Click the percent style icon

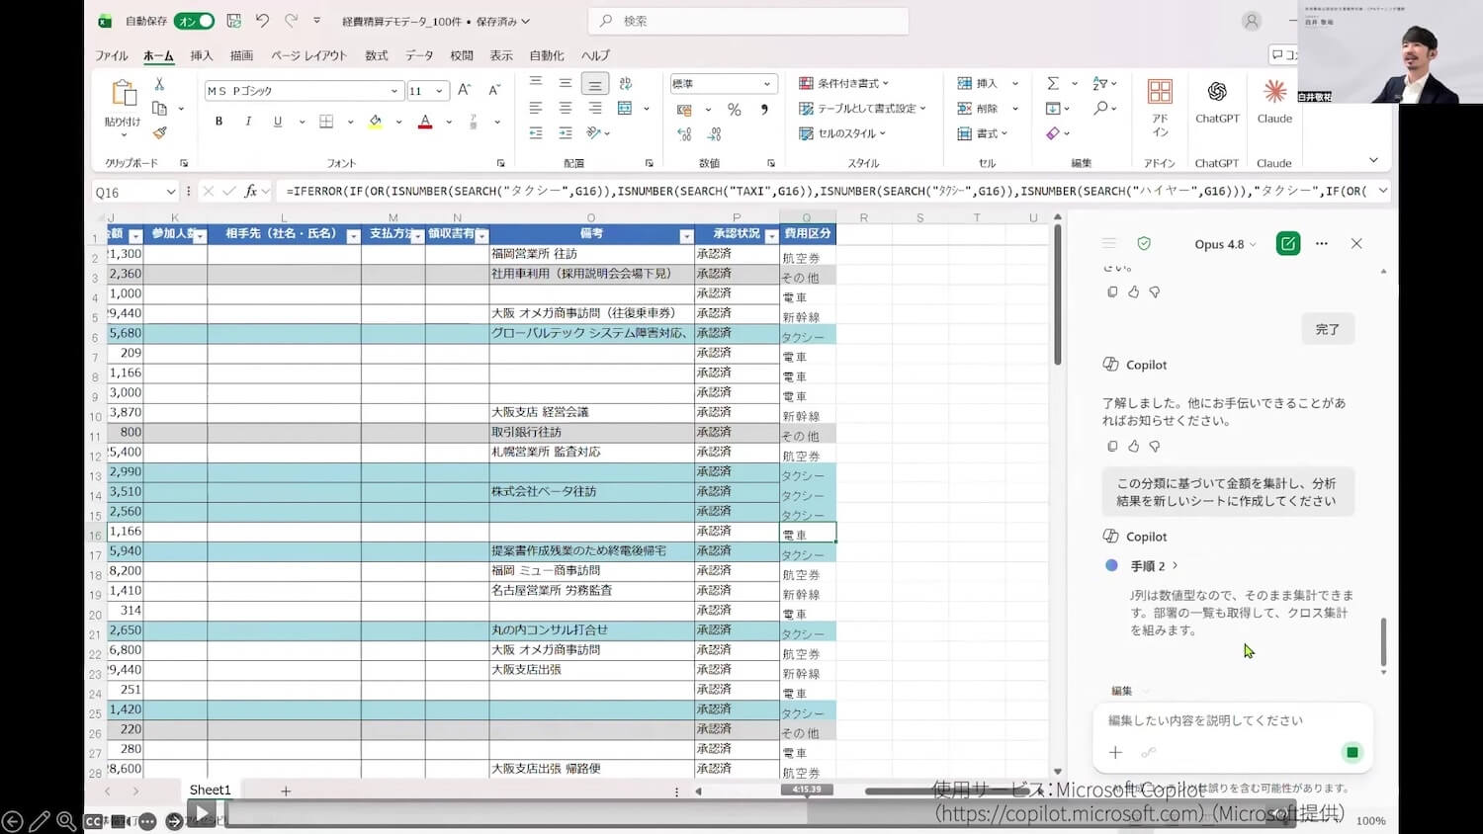734,110
